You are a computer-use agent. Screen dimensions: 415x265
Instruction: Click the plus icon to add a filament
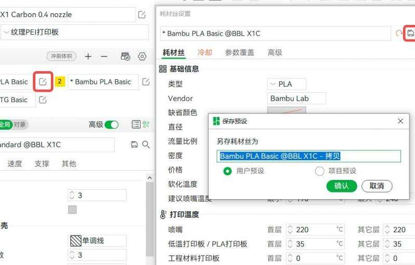coord(88,56)
